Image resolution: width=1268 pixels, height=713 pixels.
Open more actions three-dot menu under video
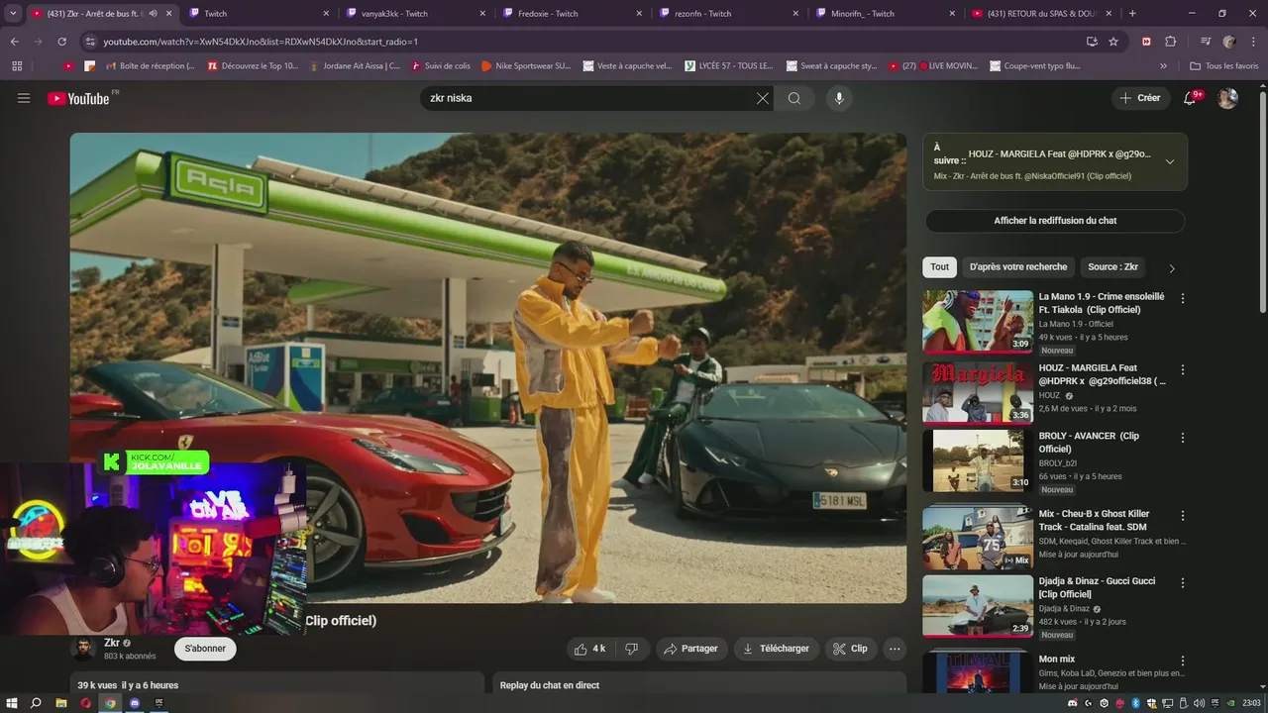click(x=895, y=649)
